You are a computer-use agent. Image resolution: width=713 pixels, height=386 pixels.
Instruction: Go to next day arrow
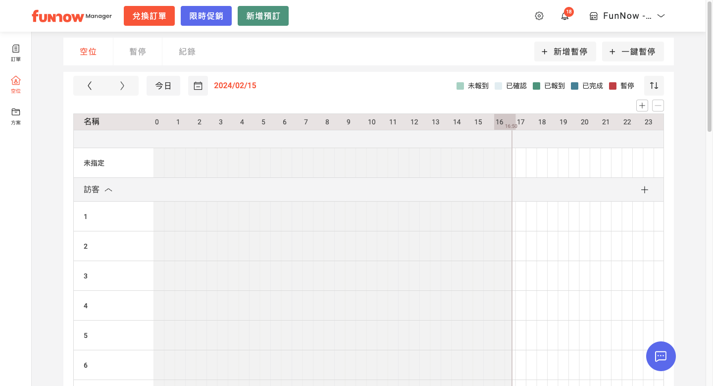tap(122, 86)
